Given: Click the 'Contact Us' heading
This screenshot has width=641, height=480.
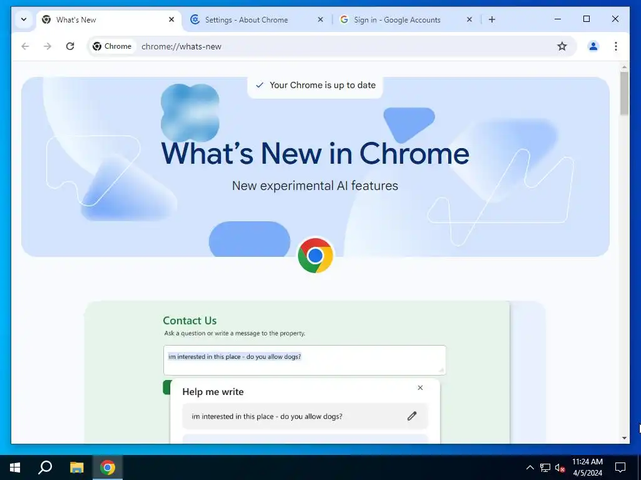Looking at the screenshot, I should tap(190, 321).
